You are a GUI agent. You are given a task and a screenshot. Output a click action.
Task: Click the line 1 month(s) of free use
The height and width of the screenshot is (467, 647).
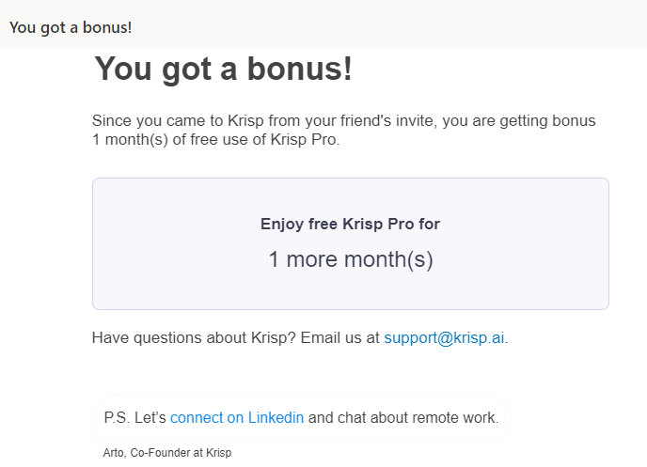(215, 140)
